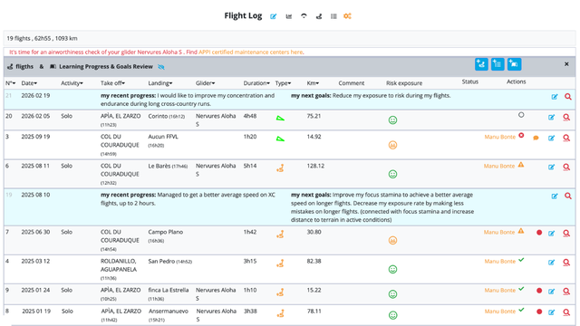
Task: Click the red dot on finca La Estrella row
Action: tap(539, 291)
